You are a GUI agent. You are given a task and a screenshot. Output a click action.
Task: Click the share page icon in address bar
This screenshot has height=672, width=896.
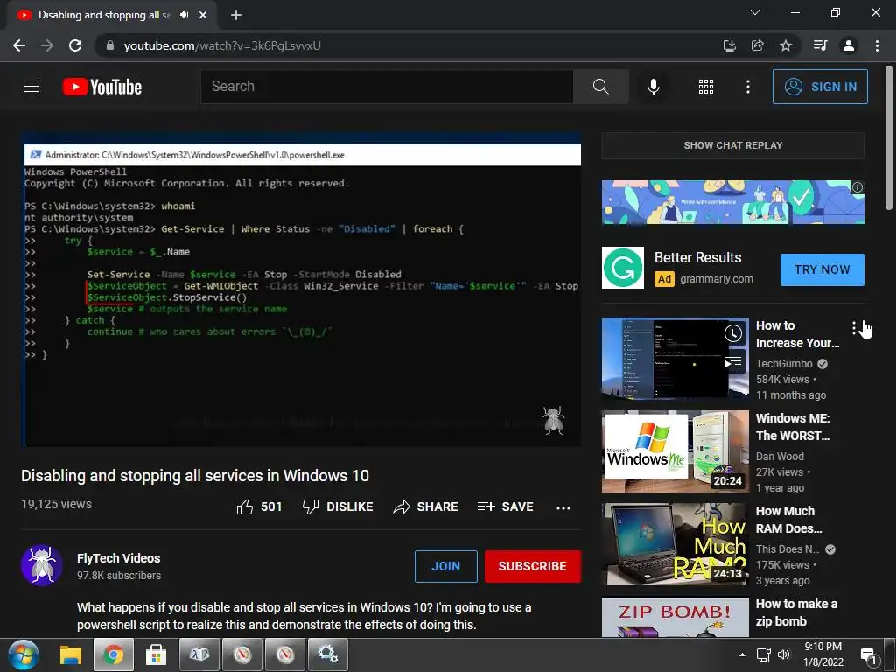click(x=757, y=45)
